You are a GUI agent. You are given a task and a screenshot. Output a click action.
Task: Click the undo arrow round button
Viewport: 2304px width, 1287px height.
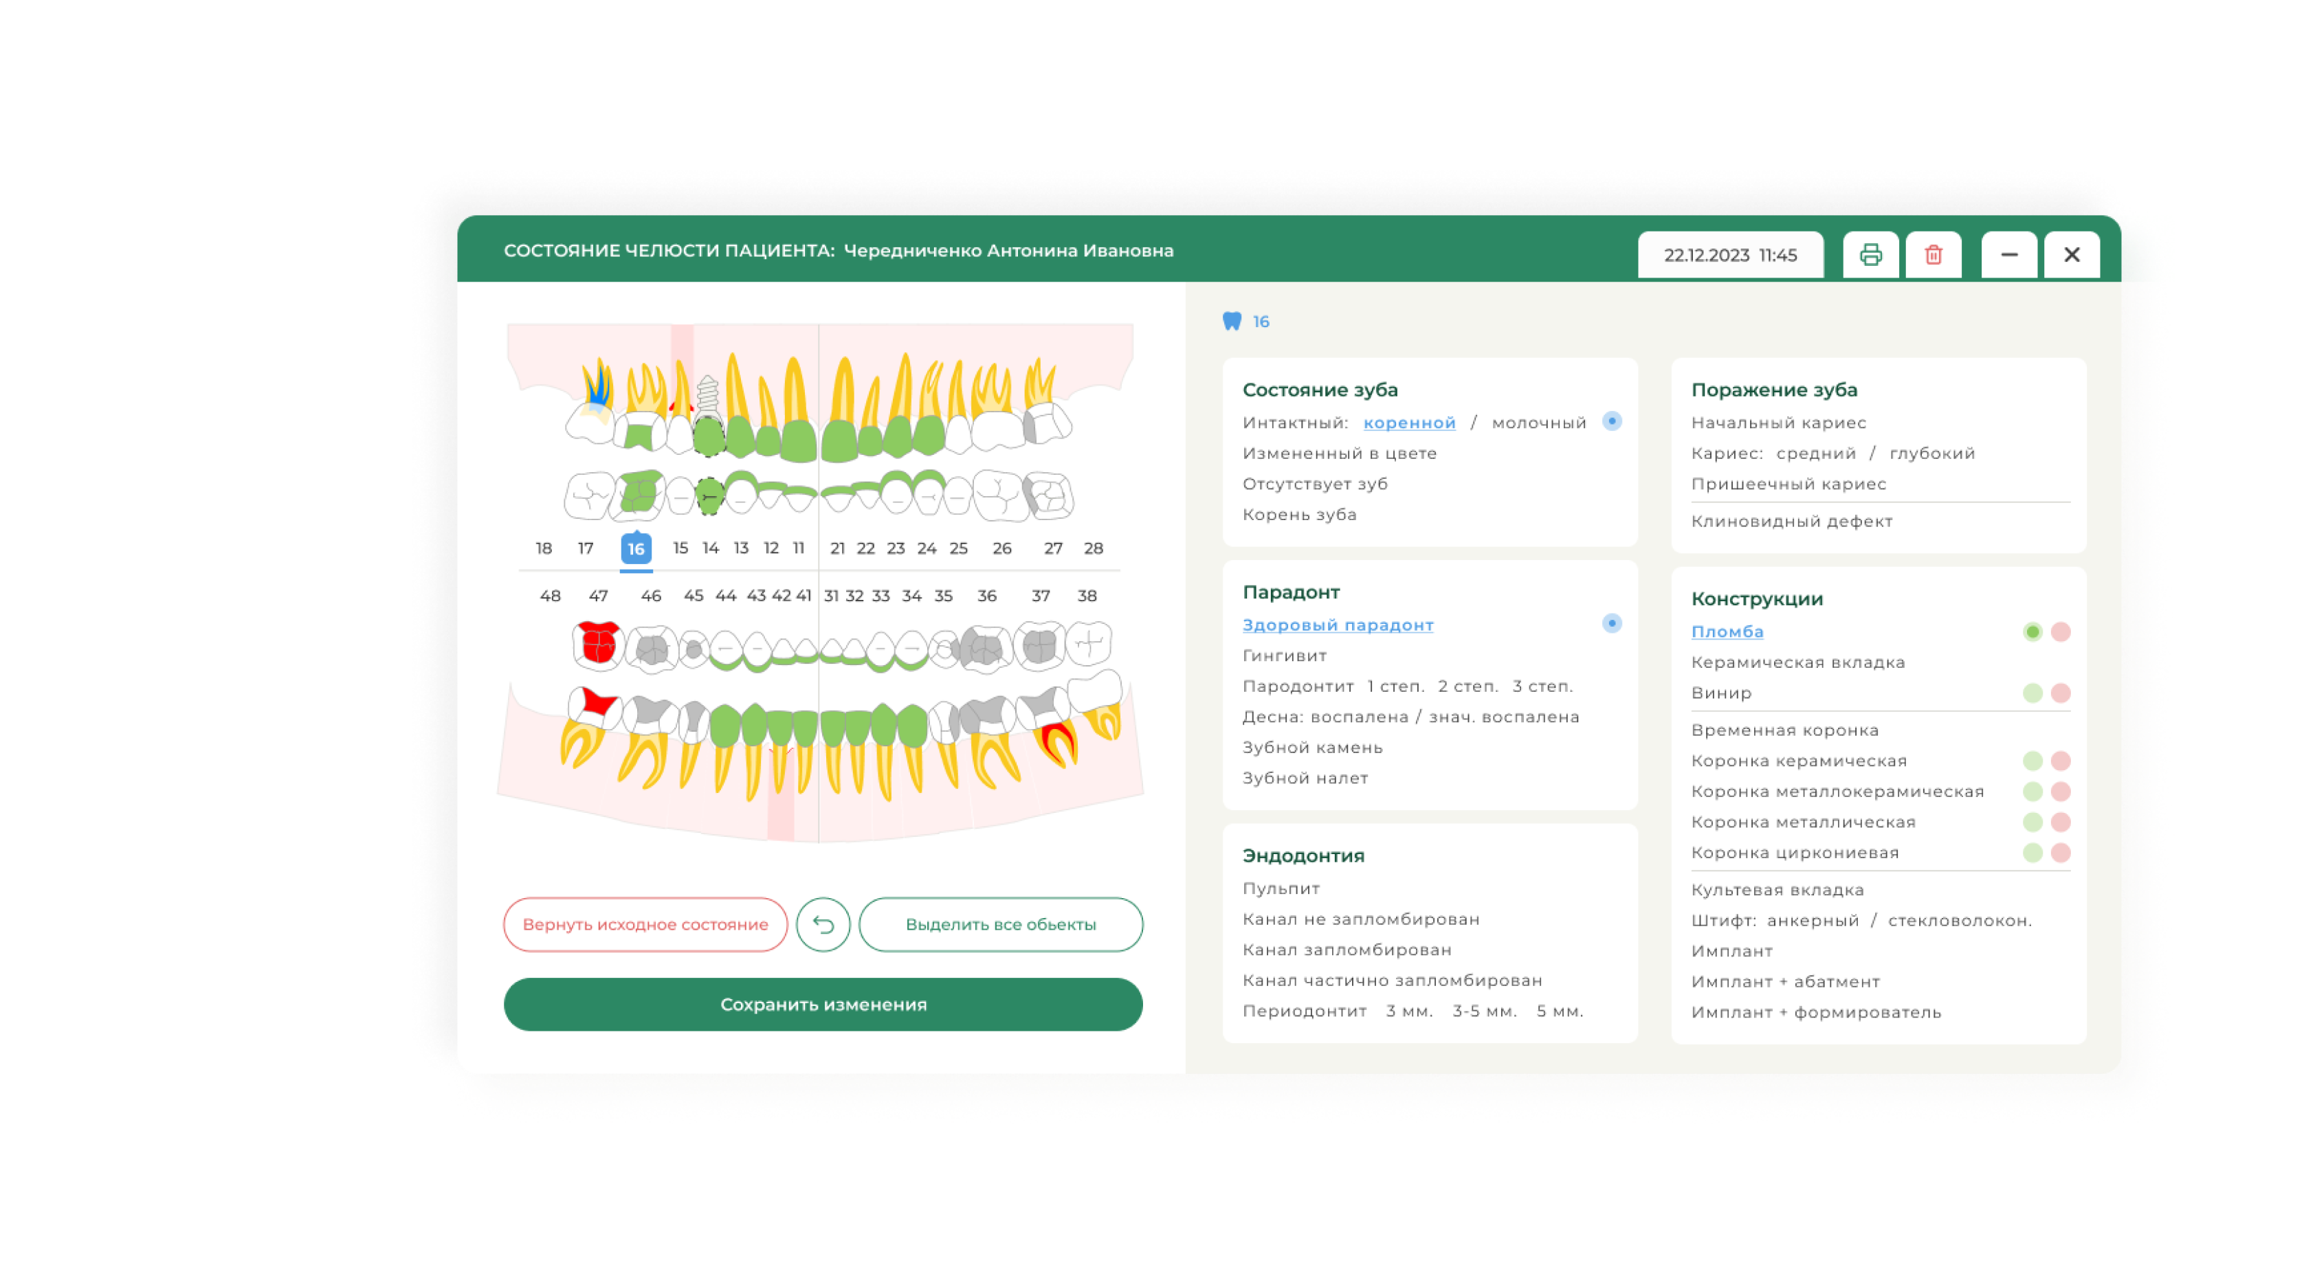click(x=823, y=924)
